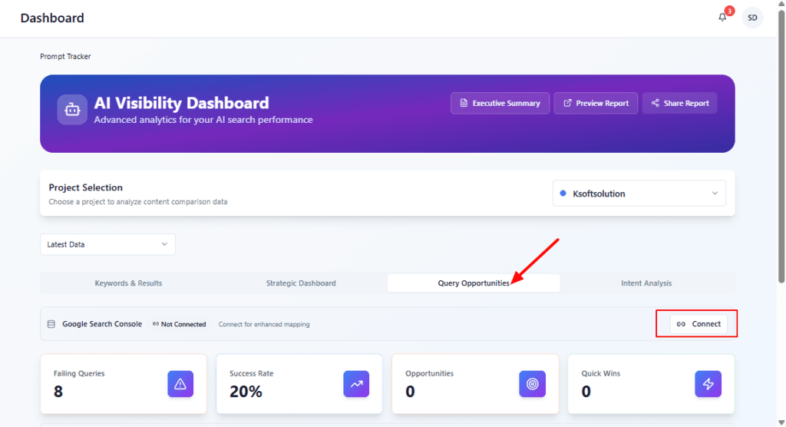Click the robot icon in the banner
The width and height of the screenshot is (786, 427).
[x=72, y=110]
